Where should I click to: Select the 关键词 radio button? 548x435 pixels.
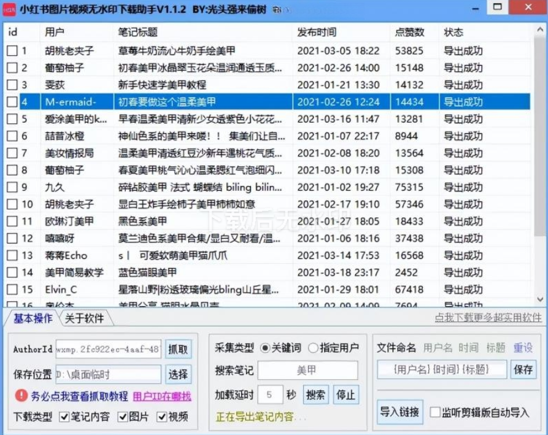[265, 348]
